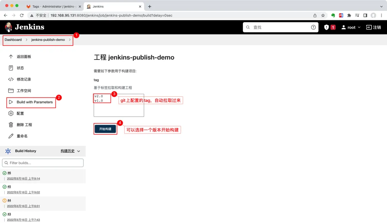
Task: Reload the page with the refresh icon
Action: (22, 15)
